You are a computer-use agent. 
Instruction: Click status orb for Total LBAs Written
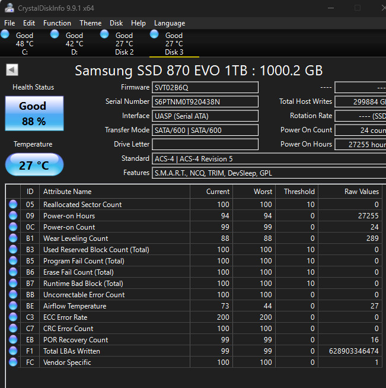pyautogui.click(x=13, y=351)
